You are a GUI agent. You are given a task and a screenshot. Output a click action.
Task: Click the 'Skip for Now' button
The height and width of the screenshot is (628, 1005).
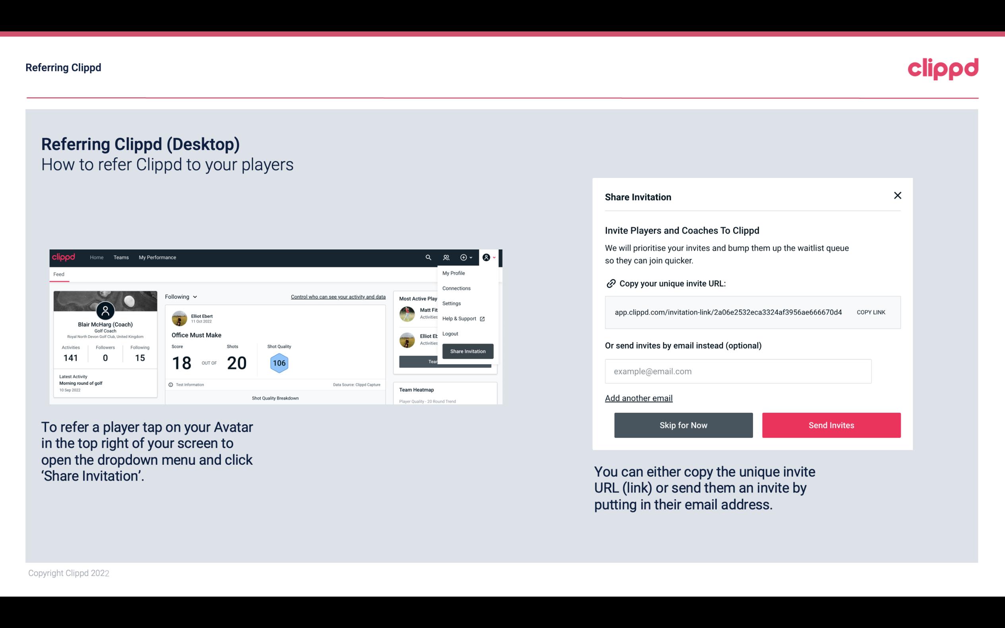[x=683, y=425]
